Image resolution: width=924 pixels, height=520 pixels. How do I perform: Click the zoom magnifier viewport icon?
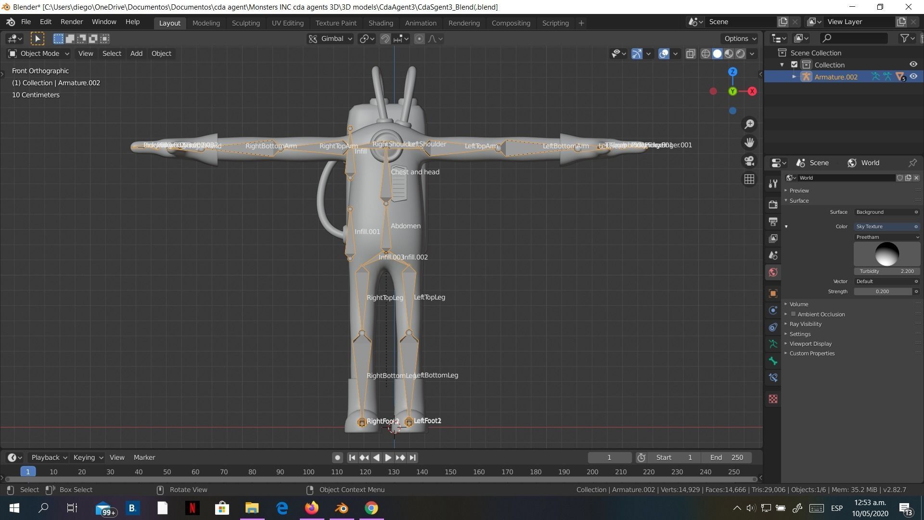click(749, 124)
